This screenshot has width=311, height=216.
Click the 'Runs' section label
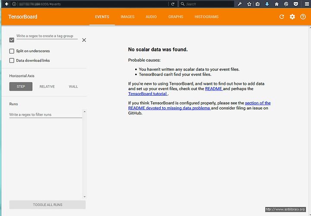tap(13, 104)
